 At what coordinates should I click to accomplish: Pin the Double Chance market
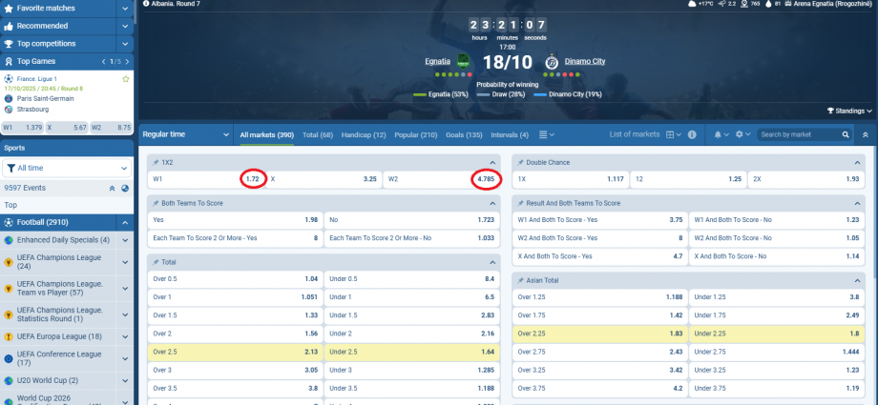pyautogui.click(x=521, y=163)
